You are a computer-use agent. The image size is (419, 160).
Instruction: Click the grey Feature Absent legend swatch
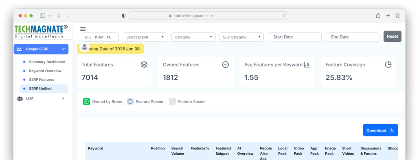pos(173,102)
